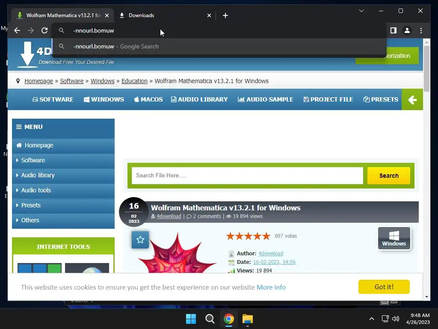
Task: Close the Downloads tab
Action: point(209,15)
